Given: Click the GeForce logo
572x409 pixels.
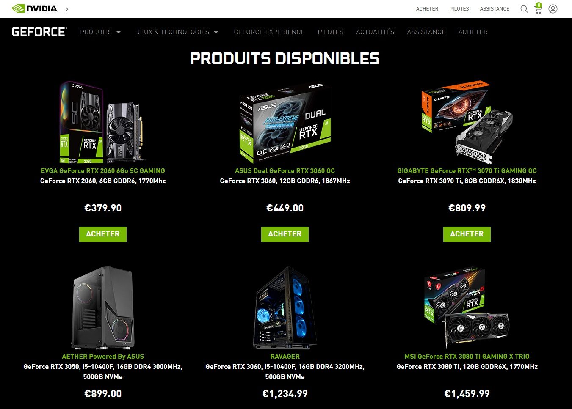Looking at the screenshot, I should click(39, 32).
